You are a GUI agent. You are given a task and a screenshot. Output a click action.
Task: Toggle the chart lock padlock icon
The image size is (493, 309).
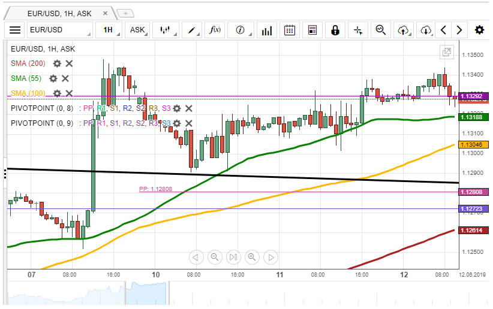(x=335, y=30)
